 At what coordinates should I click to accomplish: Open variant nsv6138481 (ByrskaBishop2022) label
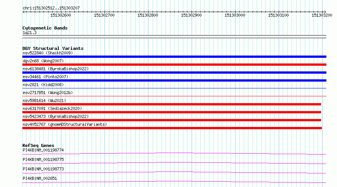[56, 69]
